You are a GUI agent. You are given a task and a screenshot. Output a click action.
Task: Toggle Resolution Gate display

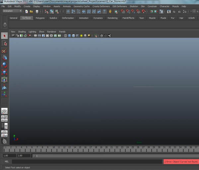(43, 36)
